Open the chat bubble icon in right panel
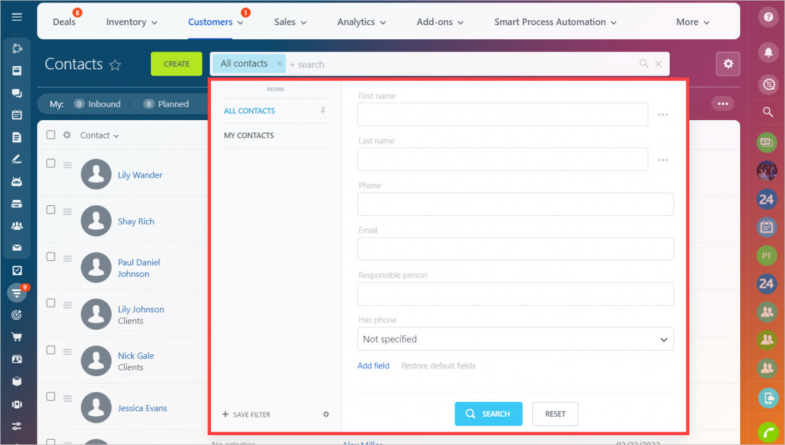 point(768,85)
